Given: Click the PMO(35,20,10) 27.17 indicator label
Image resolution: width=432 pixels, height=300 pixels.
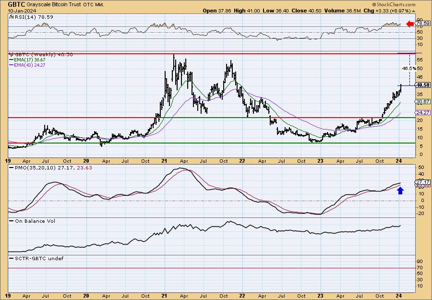Looking at the screenshot, I should pyautogui.click(x=40, y=168).
